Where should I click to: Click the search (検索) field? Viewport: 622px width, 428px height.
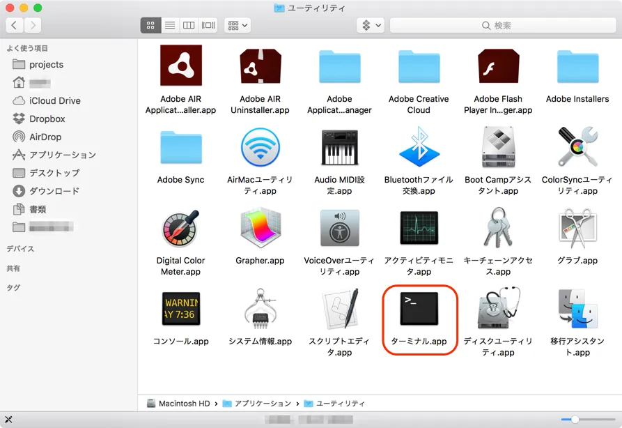[x=503, y=25]
